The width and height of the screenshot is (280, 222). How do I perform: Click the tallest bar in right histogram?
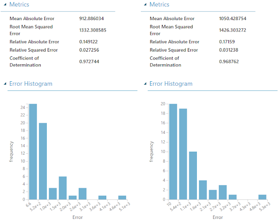(x=173, y=152)
